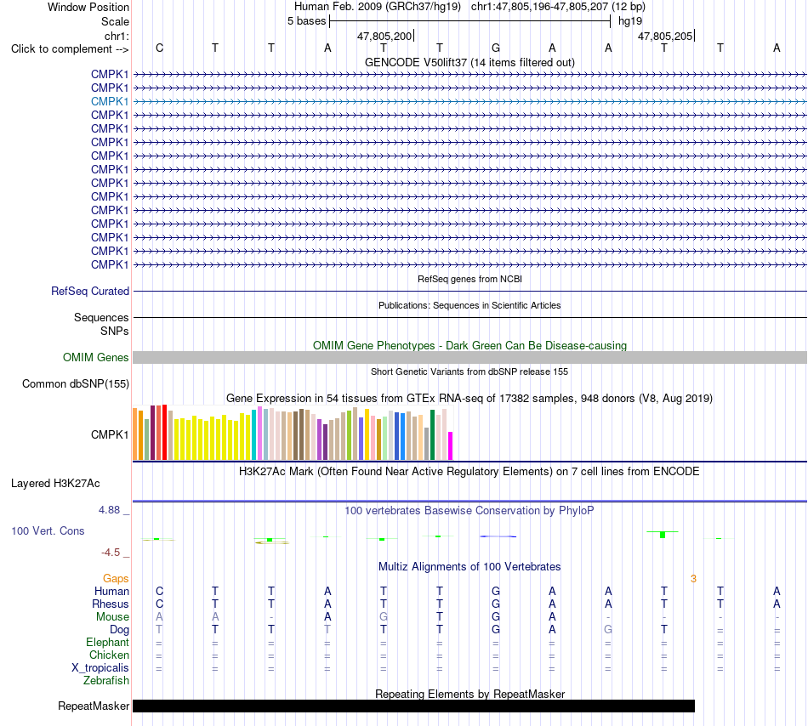The width and height of the screenshot is (808, 726).
Task: Open "Multiz Alignments of 100 Vertebrates" title
Action: (469, 567)
